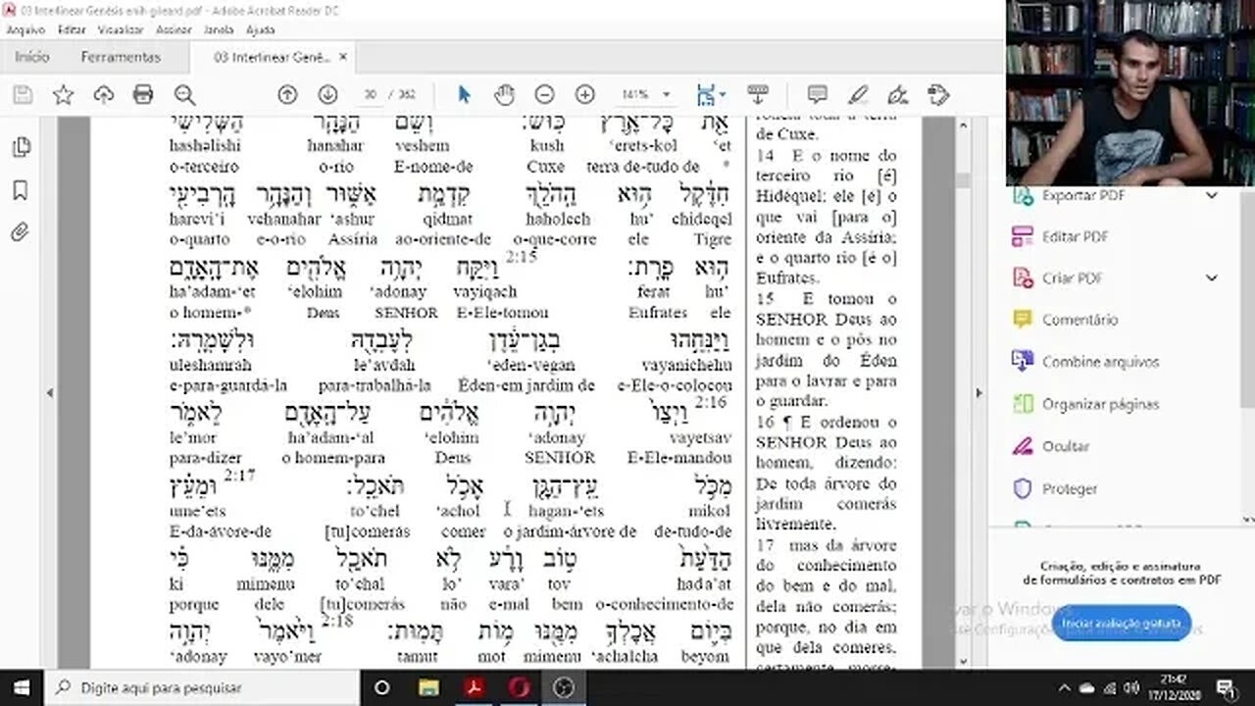Screen dimensions: 1255x706
Task: Click the Organizar páginas icon
Action: coord(1023,404)
